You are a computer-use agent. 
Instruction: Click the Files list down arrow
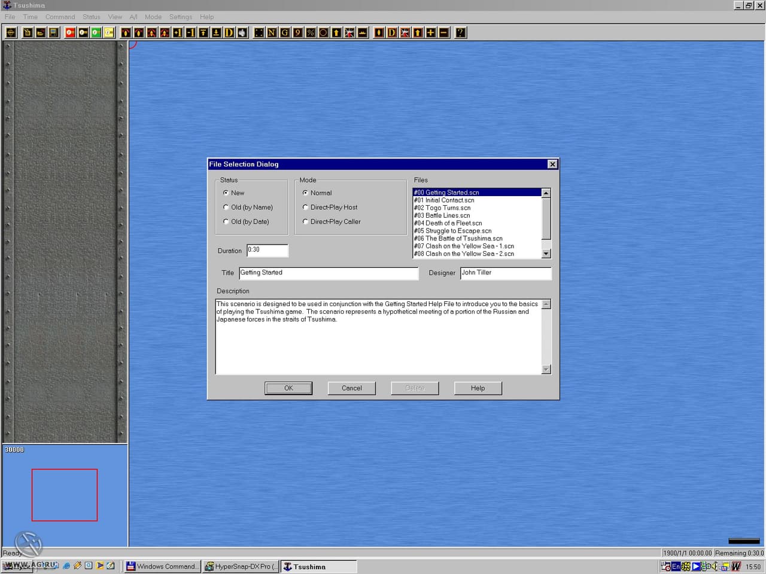click(x=546, y=254)
